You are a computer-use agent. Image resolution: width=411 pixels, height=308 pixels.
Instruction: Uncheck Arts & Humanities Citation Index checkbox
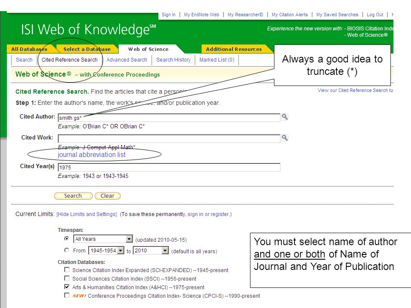tap(67, 287)
